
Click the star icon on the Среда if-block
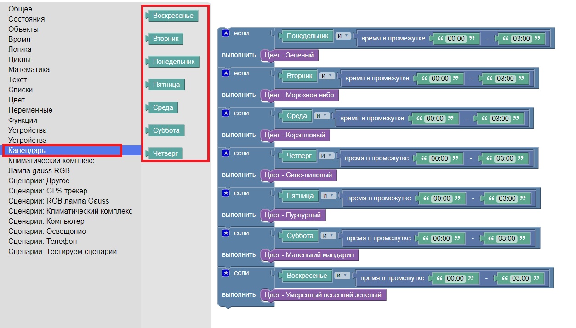coord(226,113)
